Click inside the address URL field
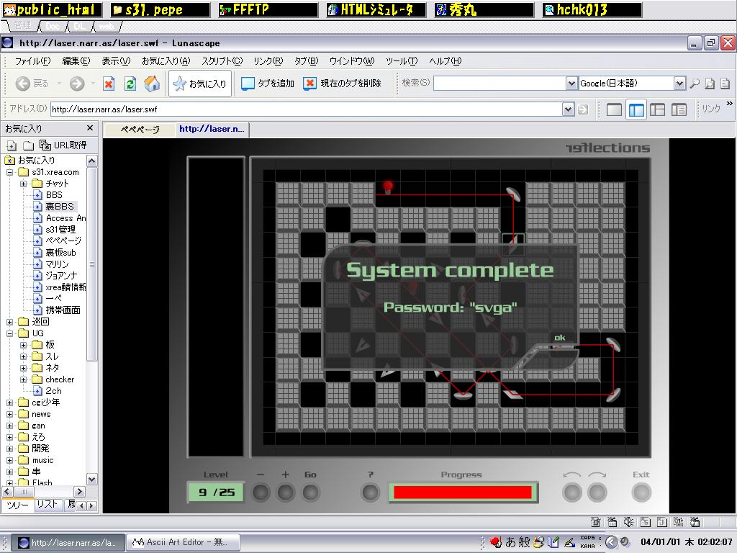This screenshot has height=553, width=737. pos(306,109)
